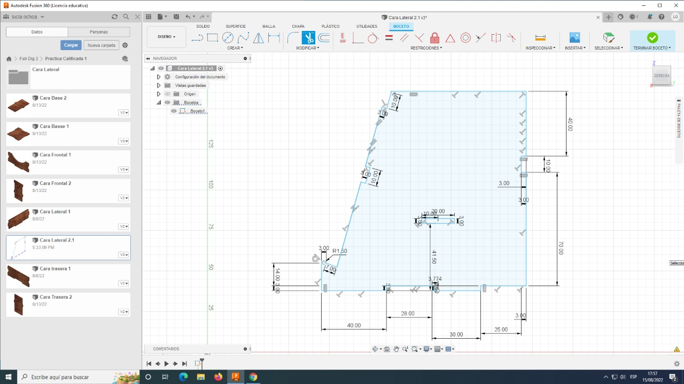The image size is (684, 384).
Task: Apply the Horizontal/Vertical constraint
Action: point(343,38)
